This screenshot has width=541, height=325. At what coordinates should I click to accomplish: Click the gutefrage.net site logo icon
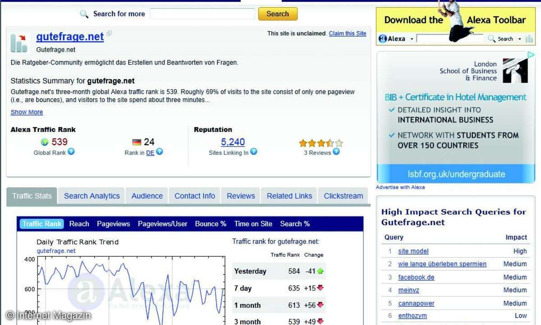pos(19,42)
